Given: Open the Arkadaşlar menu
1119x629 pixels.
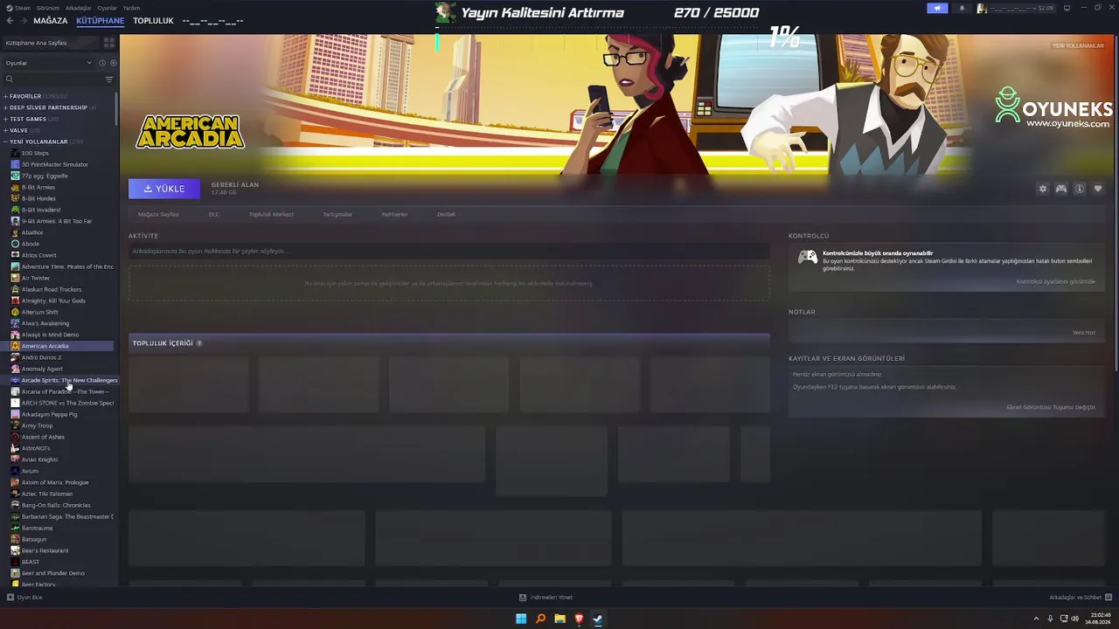Looking at the screenshot, I should tap(79, 8).
